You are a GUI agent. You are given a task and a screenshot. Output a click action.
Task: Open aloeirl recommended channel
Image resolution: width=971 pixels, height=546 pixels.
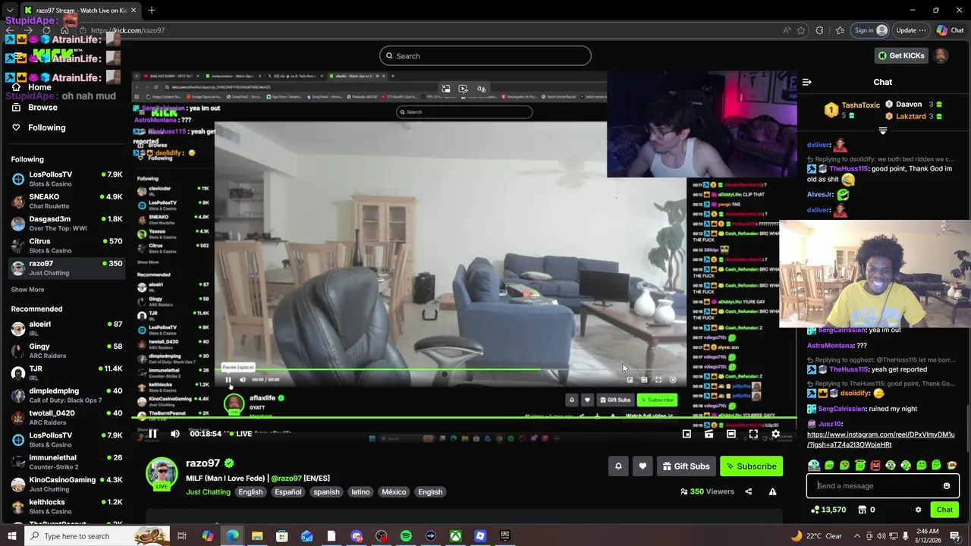[x=67, y=328]
